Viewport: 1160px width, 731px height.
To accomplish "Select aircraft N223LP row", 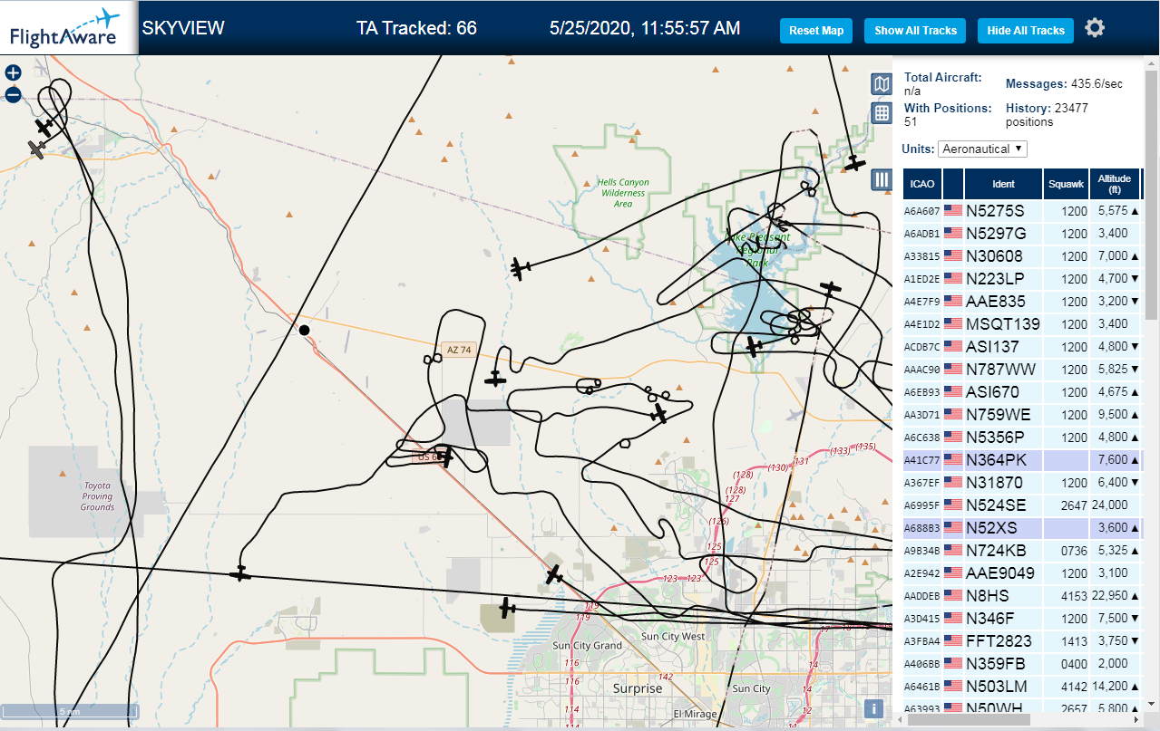I will 1022,279.
